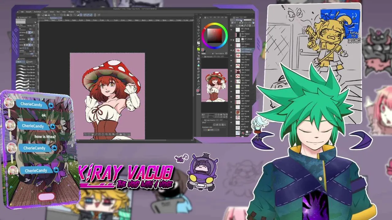Click the brush size value stepper

(32, 26)
